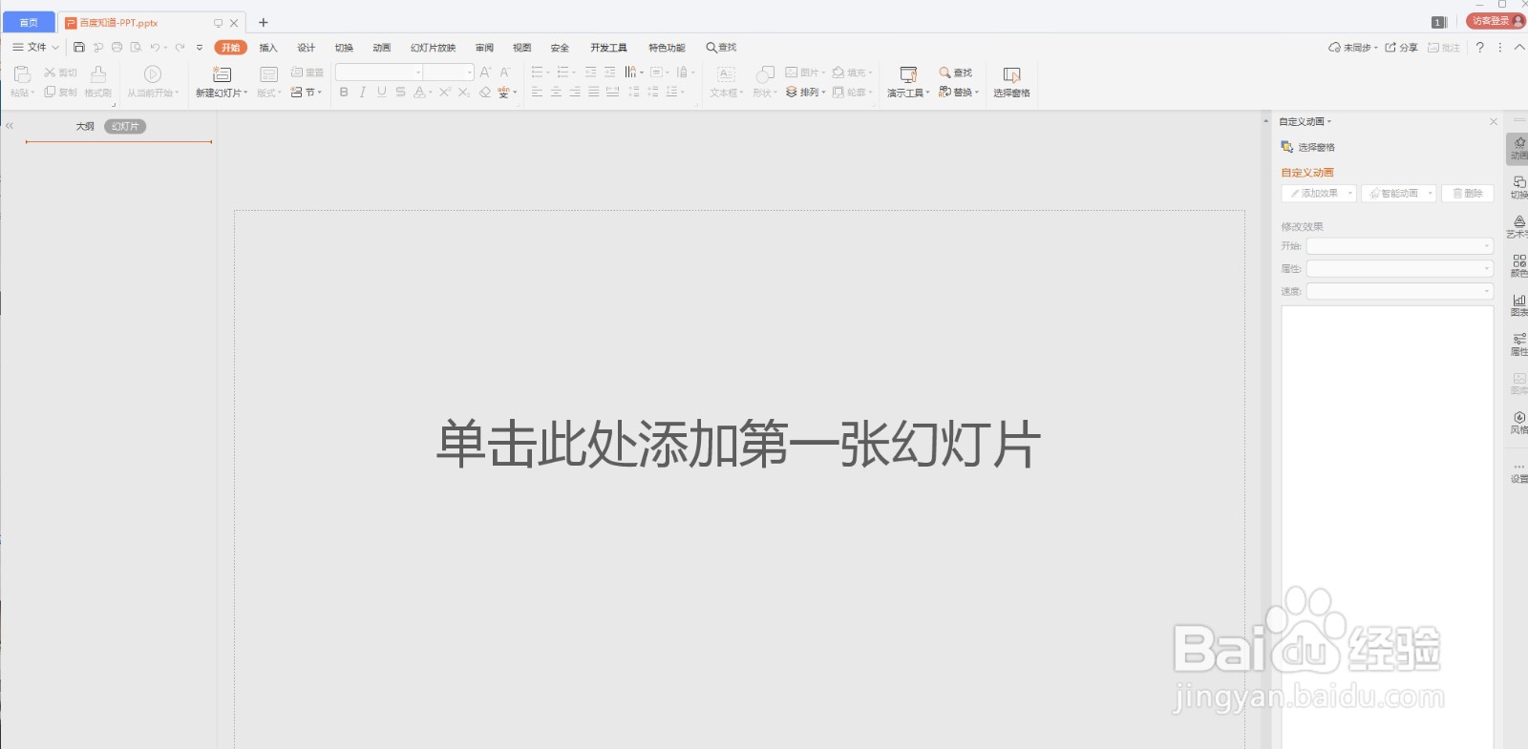
Task: Click Play From Current (从当前开始) icon
Action: (x=153, y=73)
